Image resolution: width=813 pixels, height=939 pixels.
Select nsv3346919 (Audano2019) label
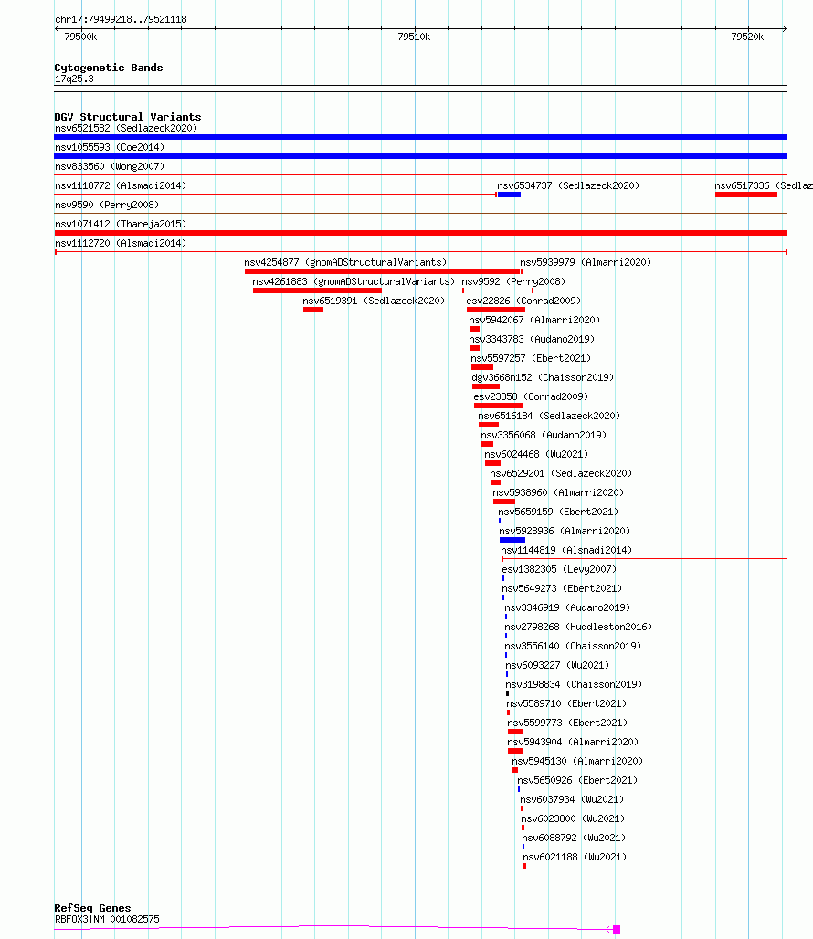(x=567, y=607)
